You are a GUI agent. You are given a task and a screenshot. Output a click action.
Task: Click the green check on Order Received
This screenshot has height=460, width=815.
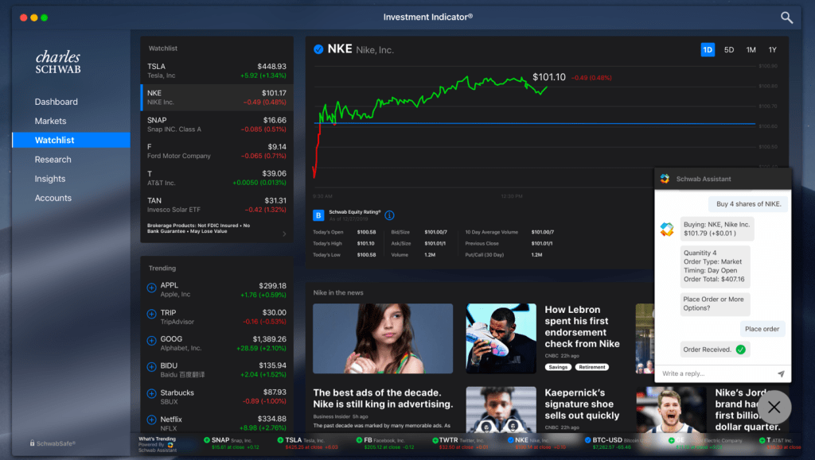point(741,350)
